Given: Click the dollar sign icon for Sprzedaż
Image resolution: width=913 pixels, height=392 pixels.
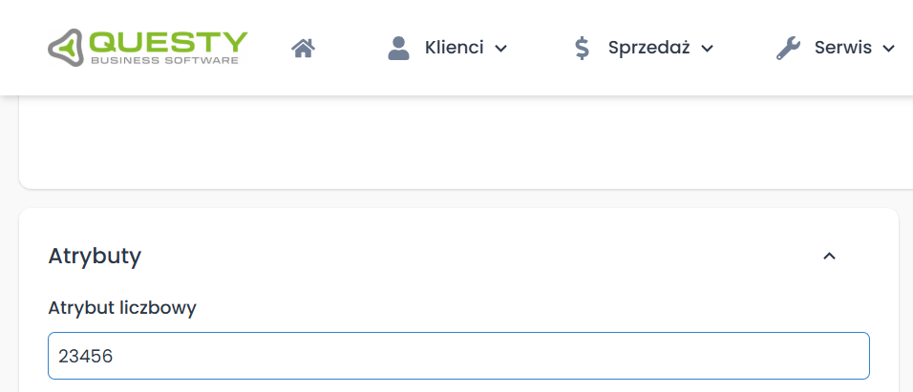Looking at the screenshot, I should point(582,48).
